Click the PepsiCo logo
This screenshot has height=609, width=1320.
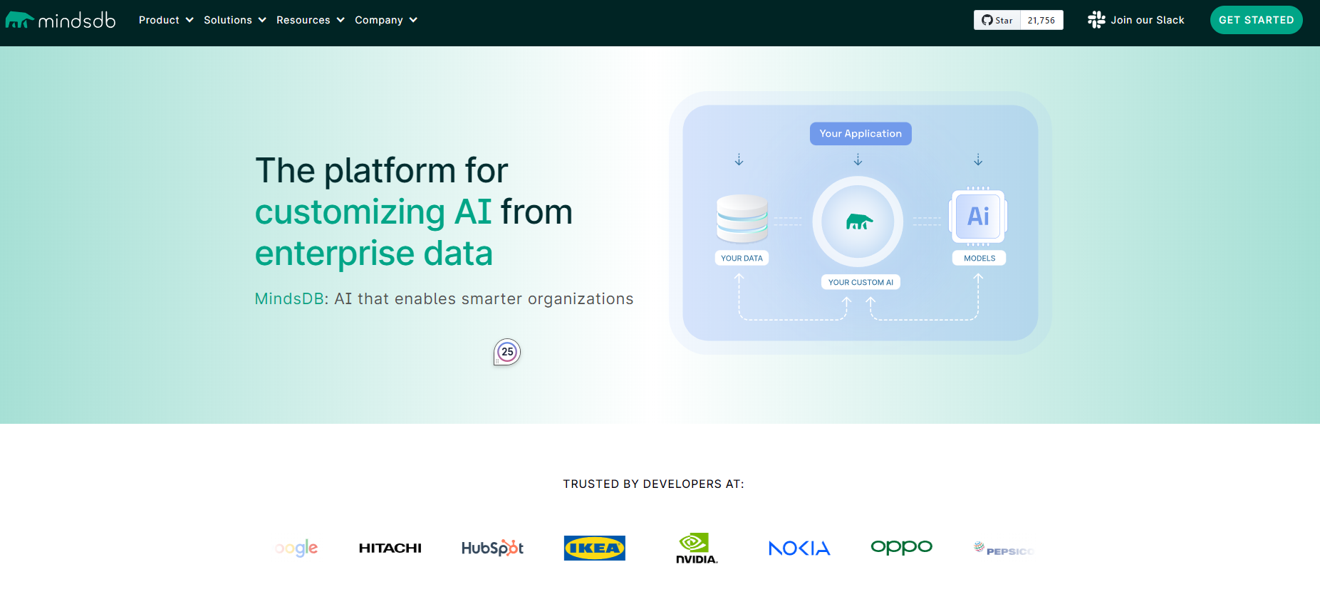(1004, 548)
